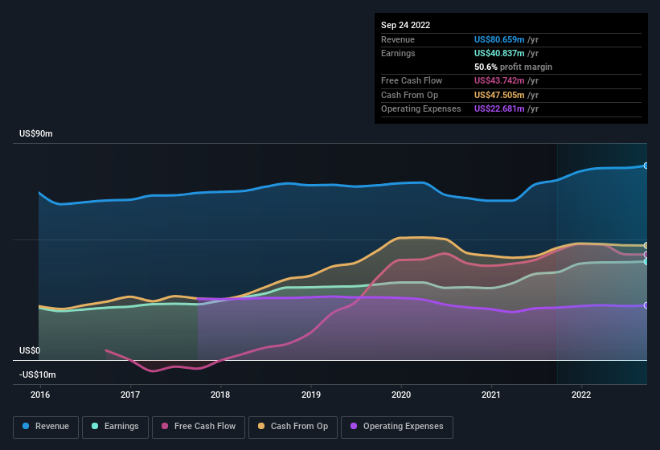The image size is (660, 450).
Task: Click the US$90m y-axis label
Action: (36, 133)
